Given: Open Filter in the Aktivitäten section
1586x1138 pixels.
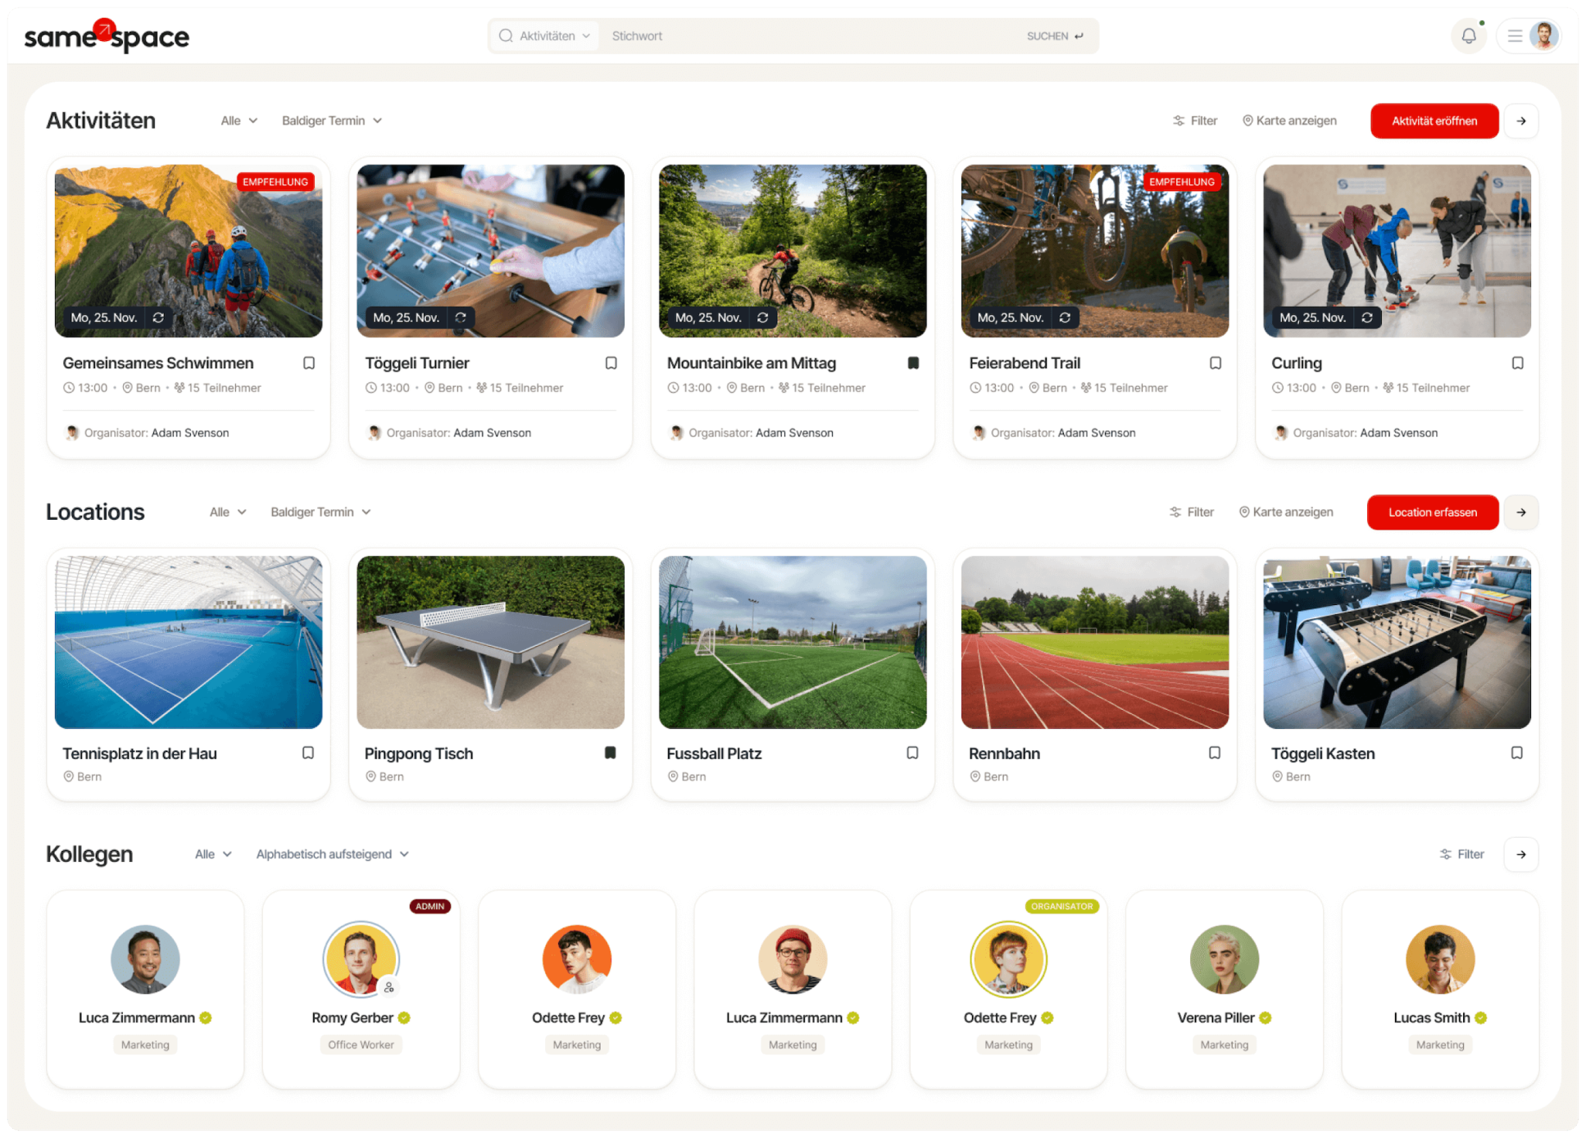Looking at the screenshot, I should [x=1195, y=121].
